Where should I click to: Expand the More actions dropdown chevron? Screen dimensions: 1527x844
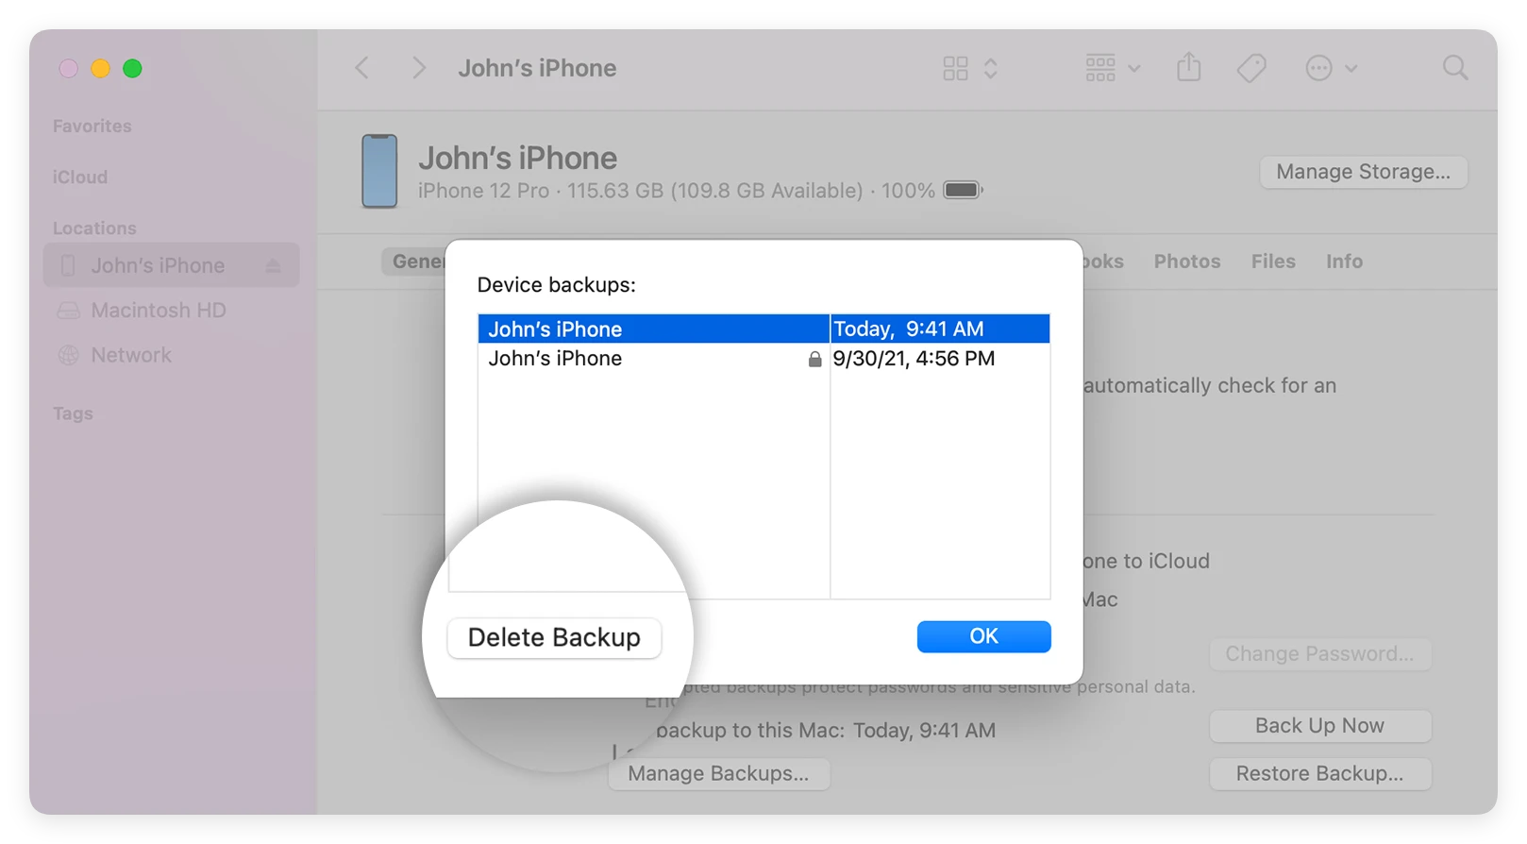click(1351, 68)
